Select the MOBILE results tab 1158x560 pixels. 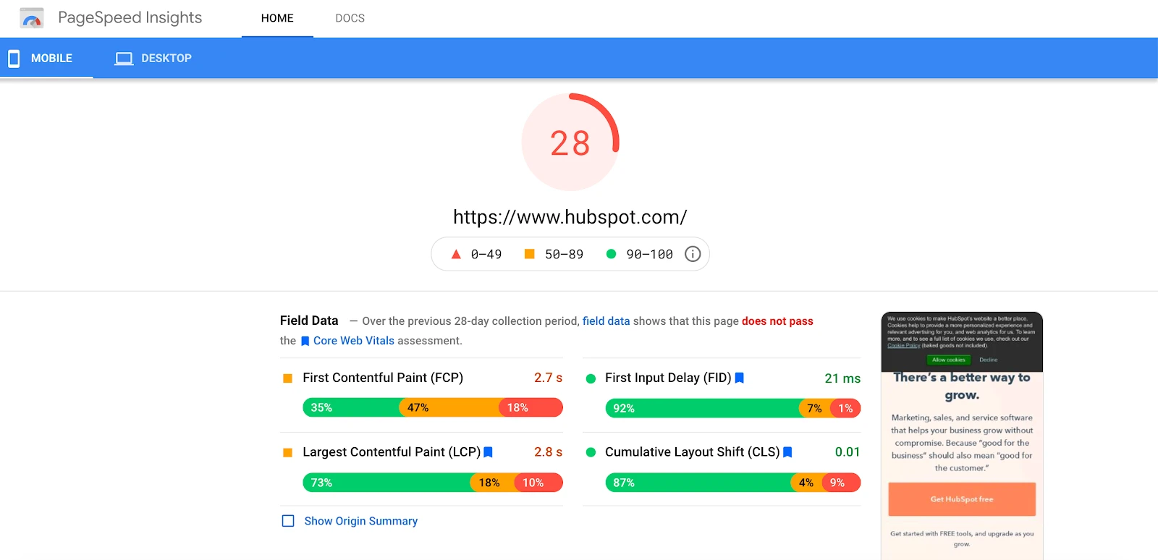pos(51,59)
